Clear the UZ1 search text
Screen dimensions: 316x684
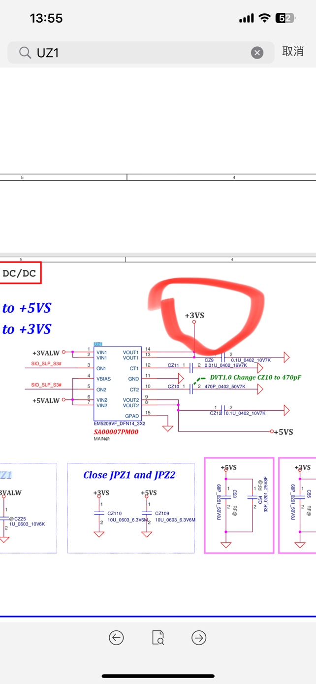click(257, 53)
